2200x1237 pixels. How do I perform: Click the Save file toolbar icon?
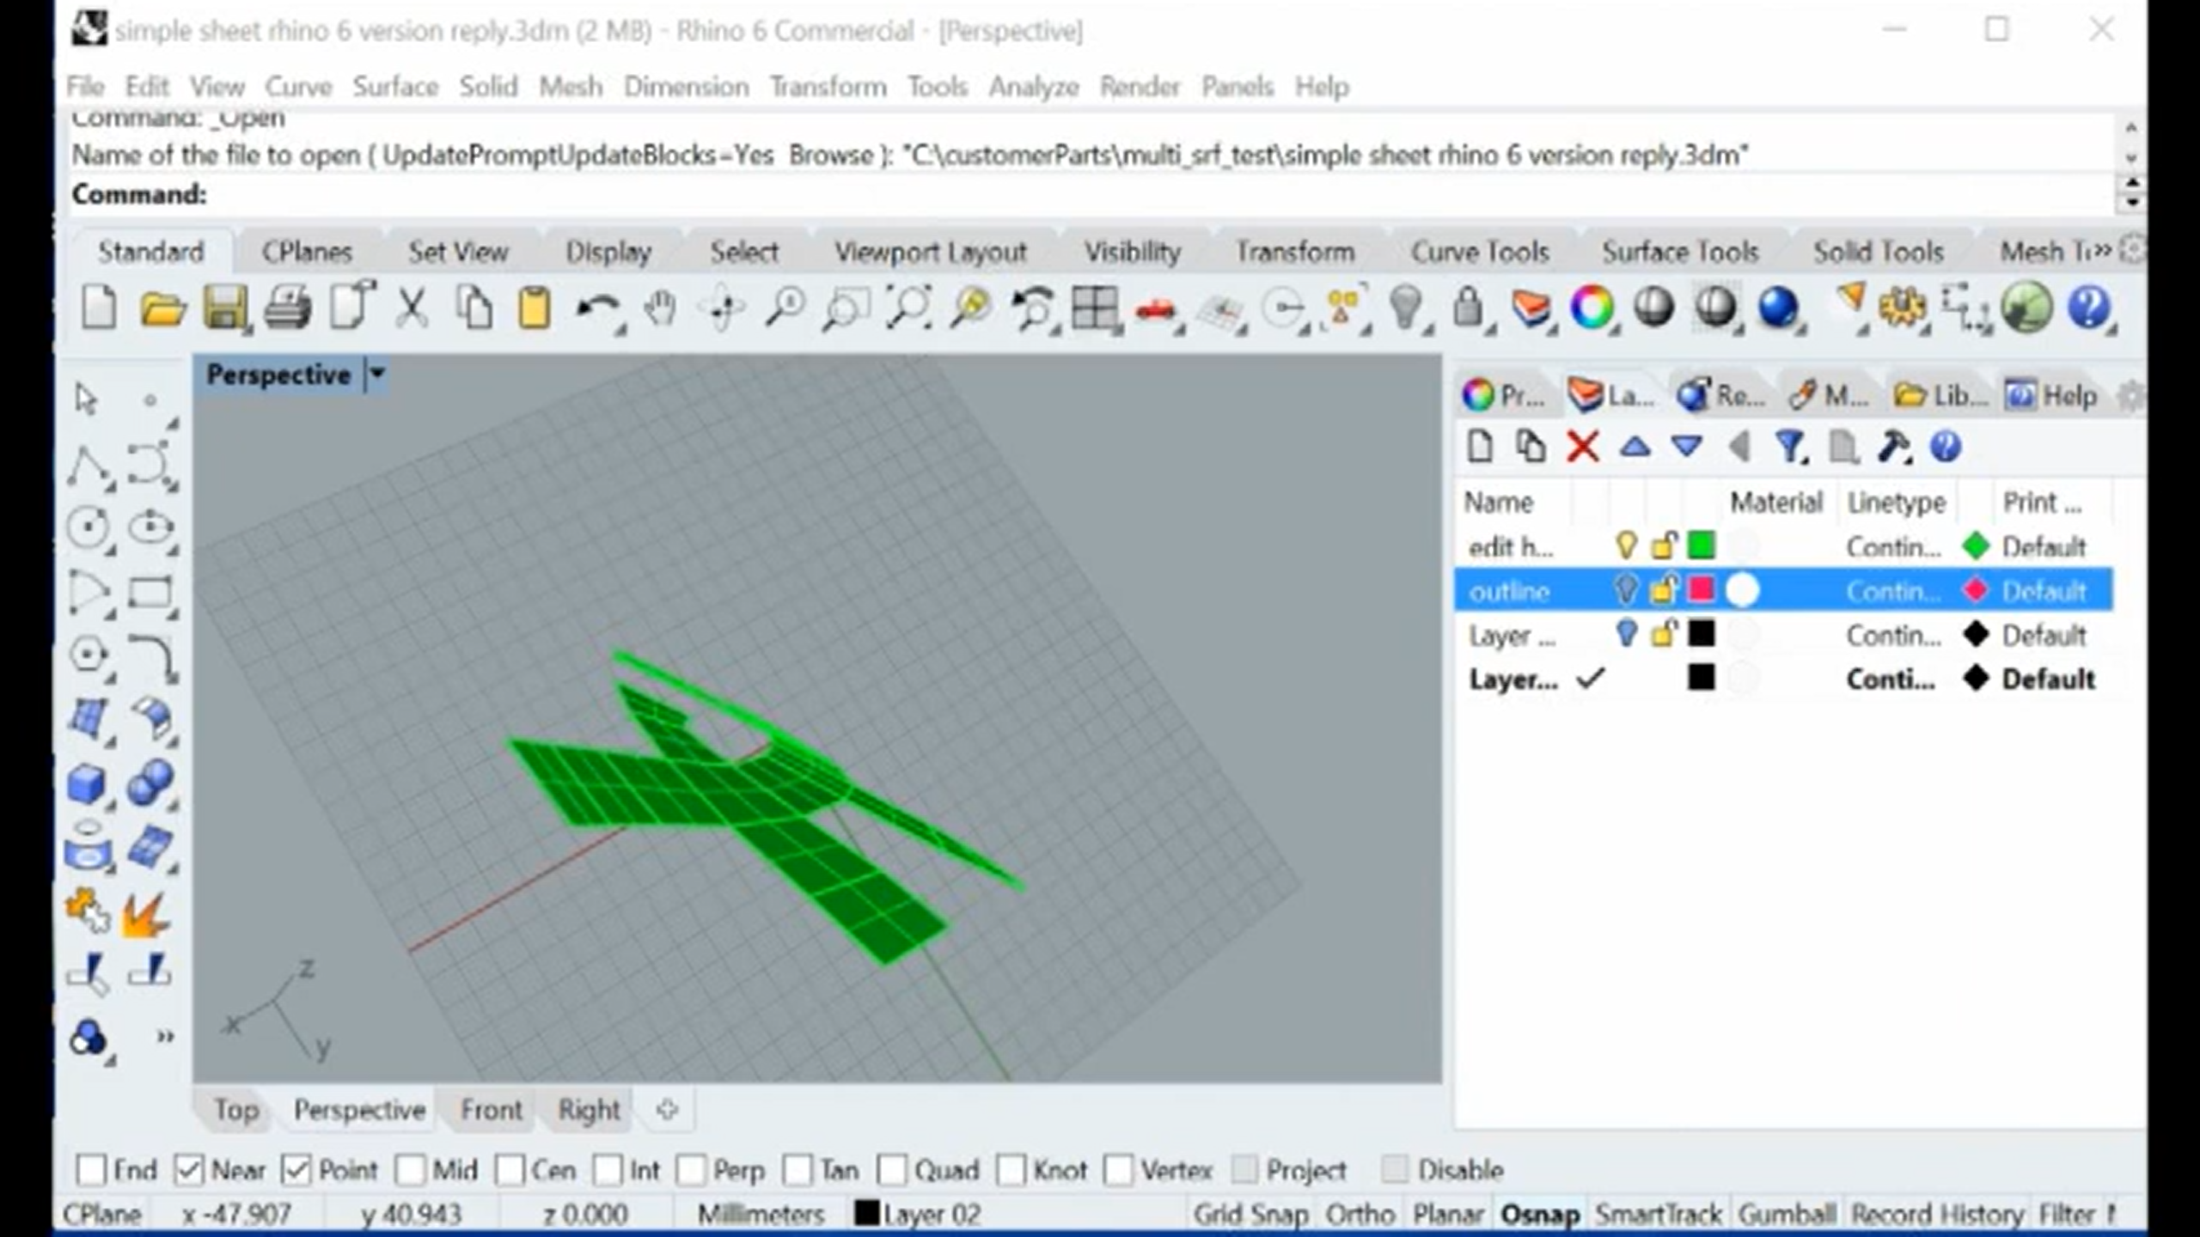[x=225, y=308]
